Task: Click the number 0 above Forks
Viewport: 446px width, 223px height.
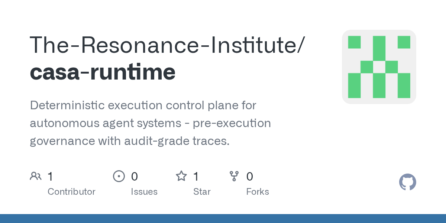Action: point(250,176)
